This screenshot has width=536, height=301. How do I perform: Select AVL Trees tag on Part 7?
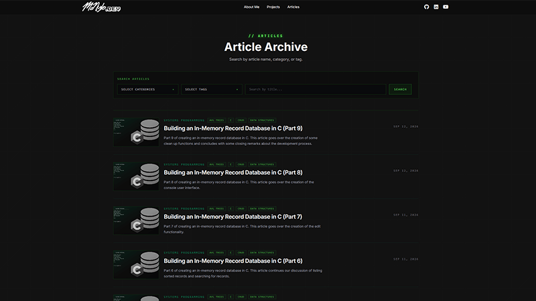pyautogui.click(x=216, y=209)
